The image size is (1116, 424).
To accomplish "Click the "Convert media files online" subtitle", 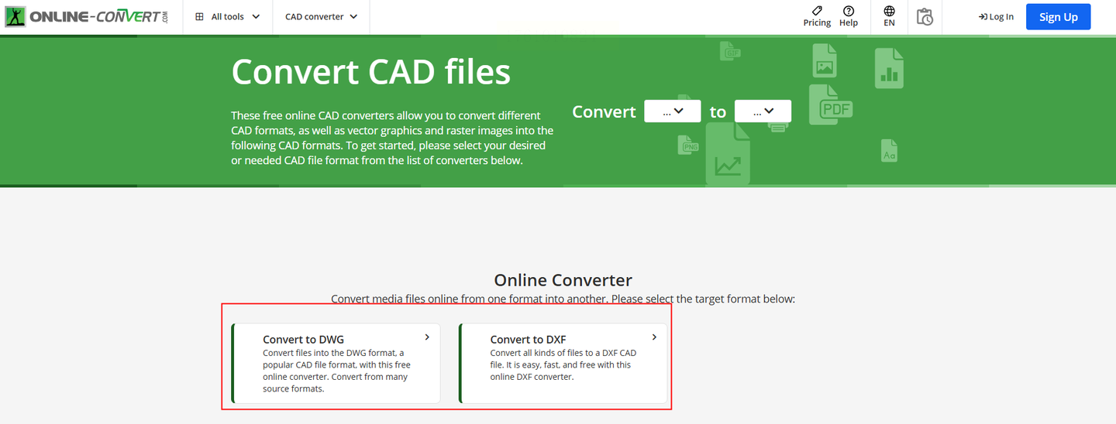I will click(x=563, y=299).
